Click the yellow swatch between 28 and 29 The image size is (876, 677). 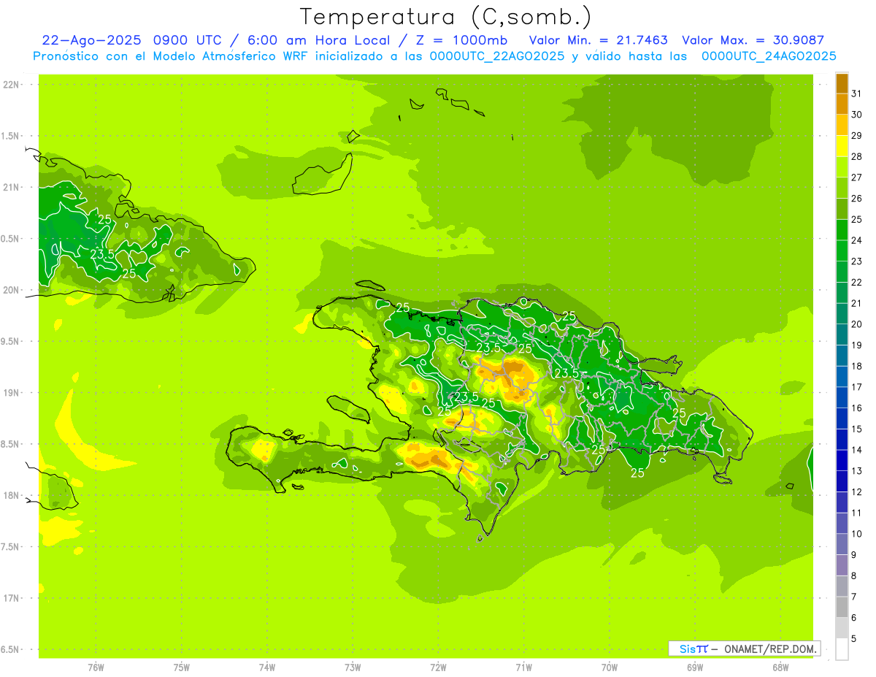(x=842, y=146)
